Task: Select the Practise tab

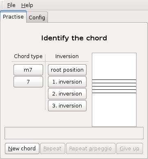Action: (13, 17)
